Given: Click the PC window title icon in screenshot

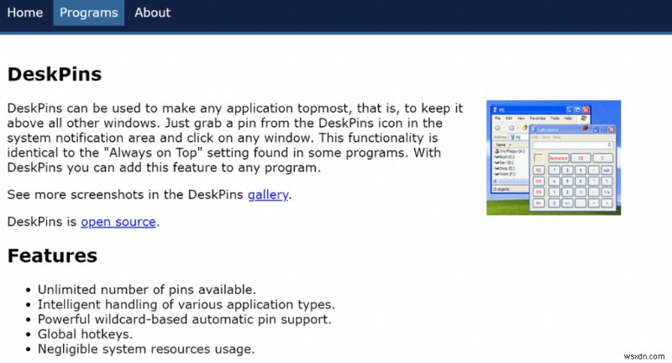Looking at the screenshot, I should coord(496,108).
